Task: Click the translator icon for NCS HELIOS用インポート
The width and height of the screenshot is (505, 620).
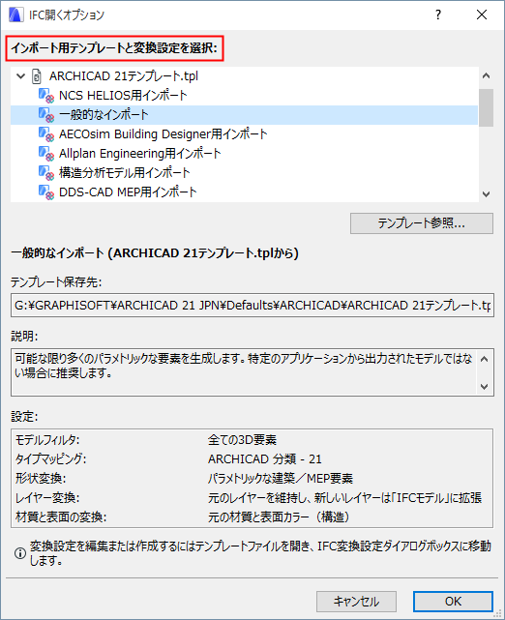Action: tap(46, 96)
